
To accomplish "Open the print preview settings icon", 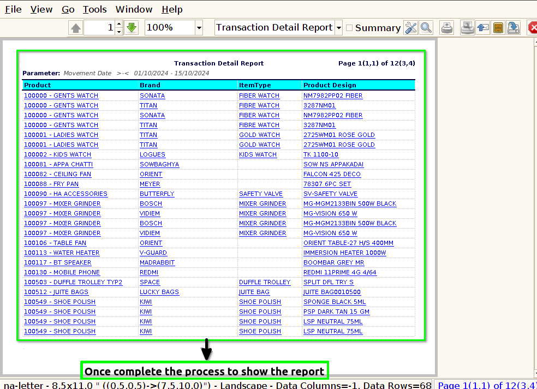I will 468,28.
